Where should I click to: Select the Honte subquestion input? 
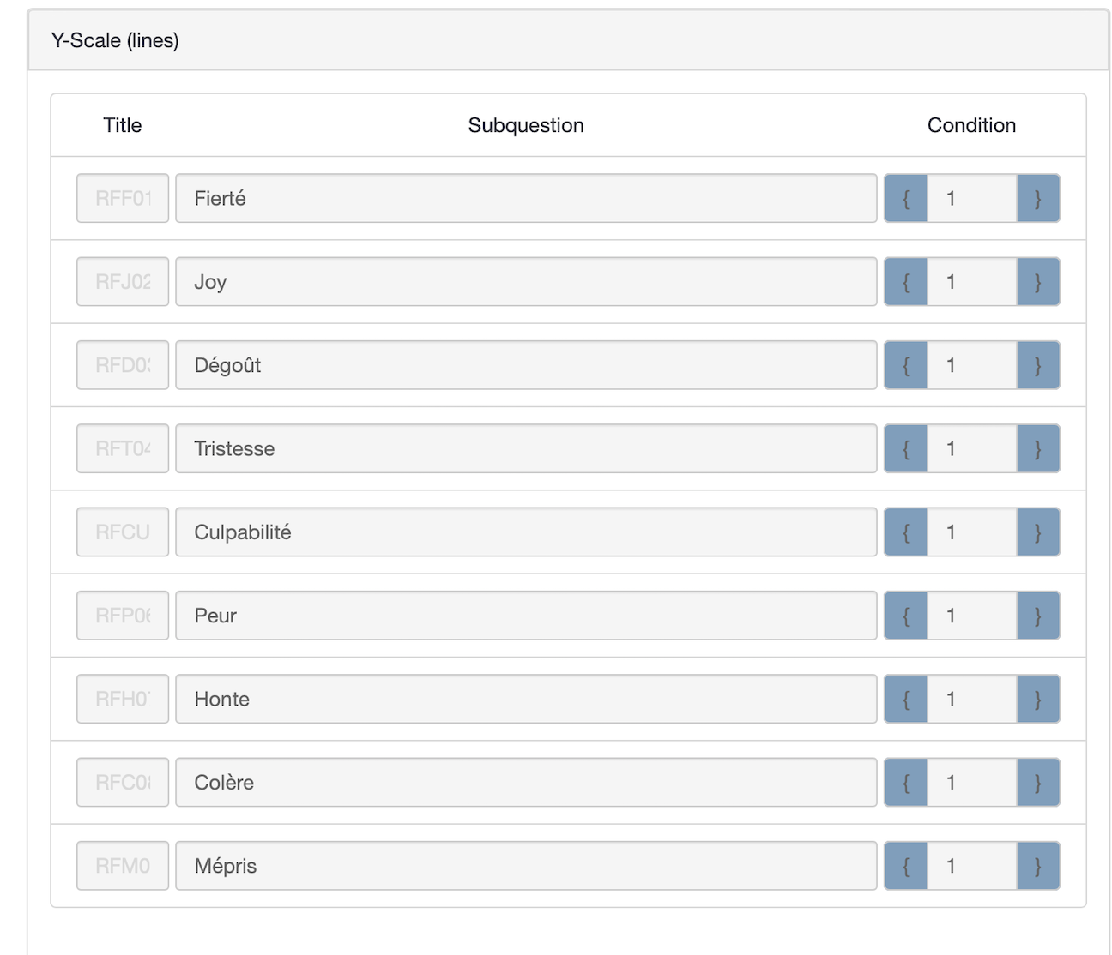pyautogui.click(x=526, y=699)
